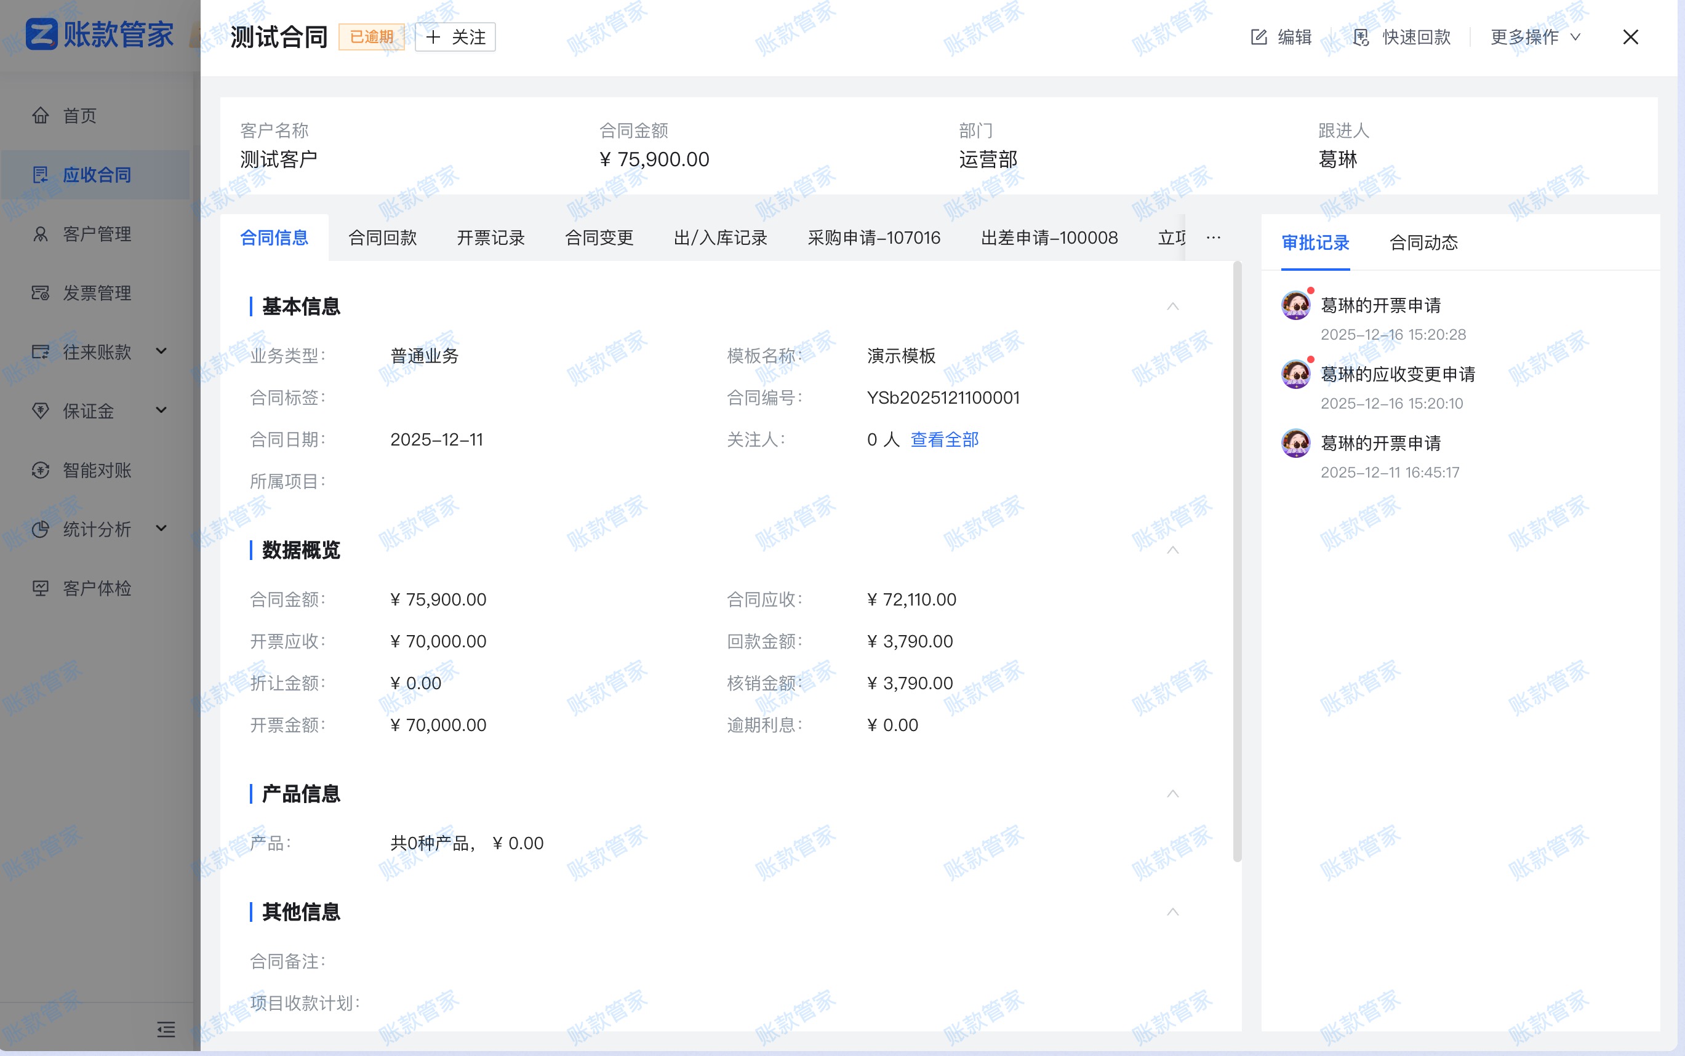Switch to the 开票记录 tab
This screenshot has height=1056, width=1685.
[x=490, y=238]
